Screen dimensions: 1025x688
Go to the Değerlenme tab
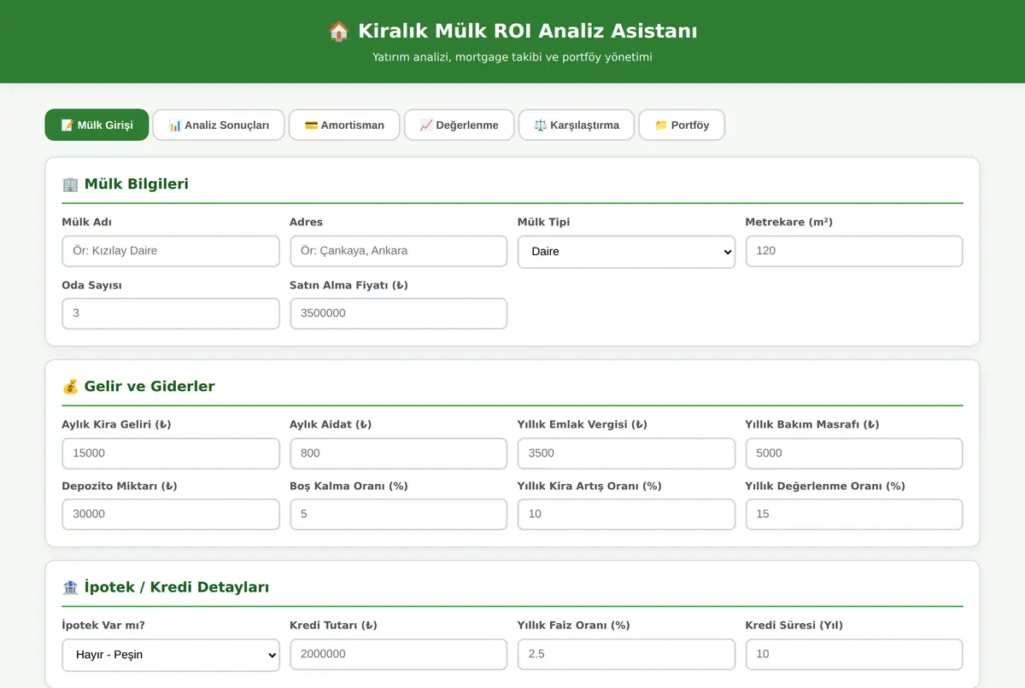coord(459,125)
